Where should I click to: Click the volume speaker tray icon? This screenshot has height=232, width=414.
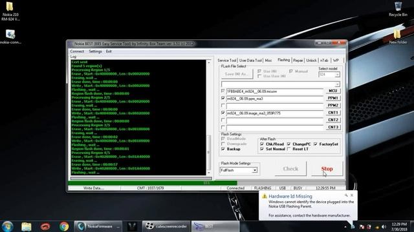[384, 227]
